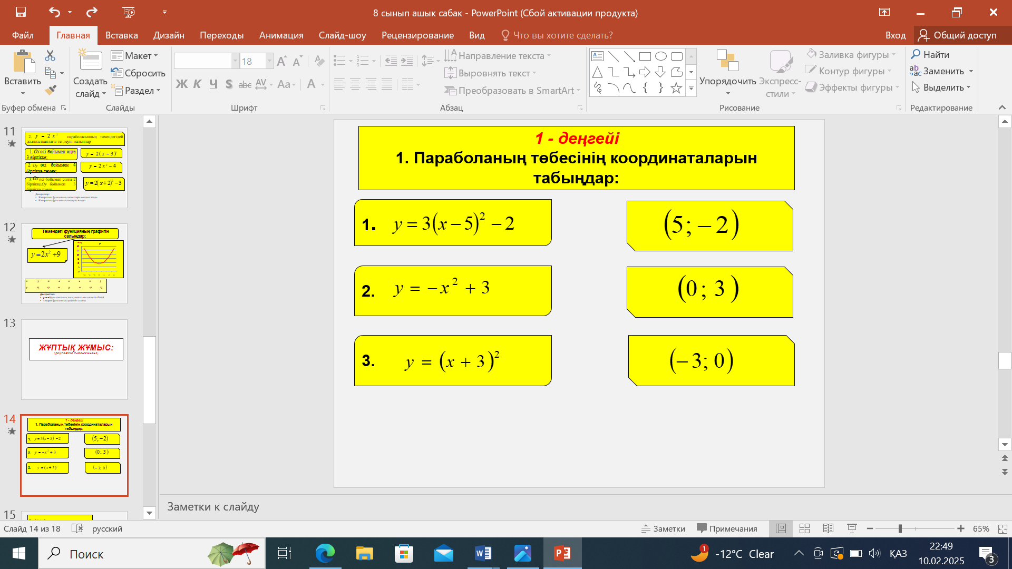
Task: Expand the Макет layout dropdown
Action: click(134, 55)
